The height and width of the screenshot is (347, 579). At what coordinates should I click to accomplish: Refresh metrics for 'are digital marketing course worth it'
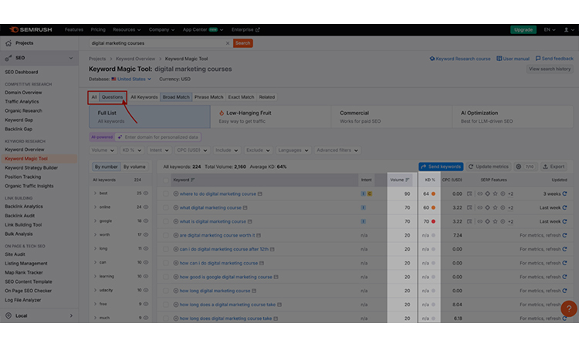coord(564,235)
